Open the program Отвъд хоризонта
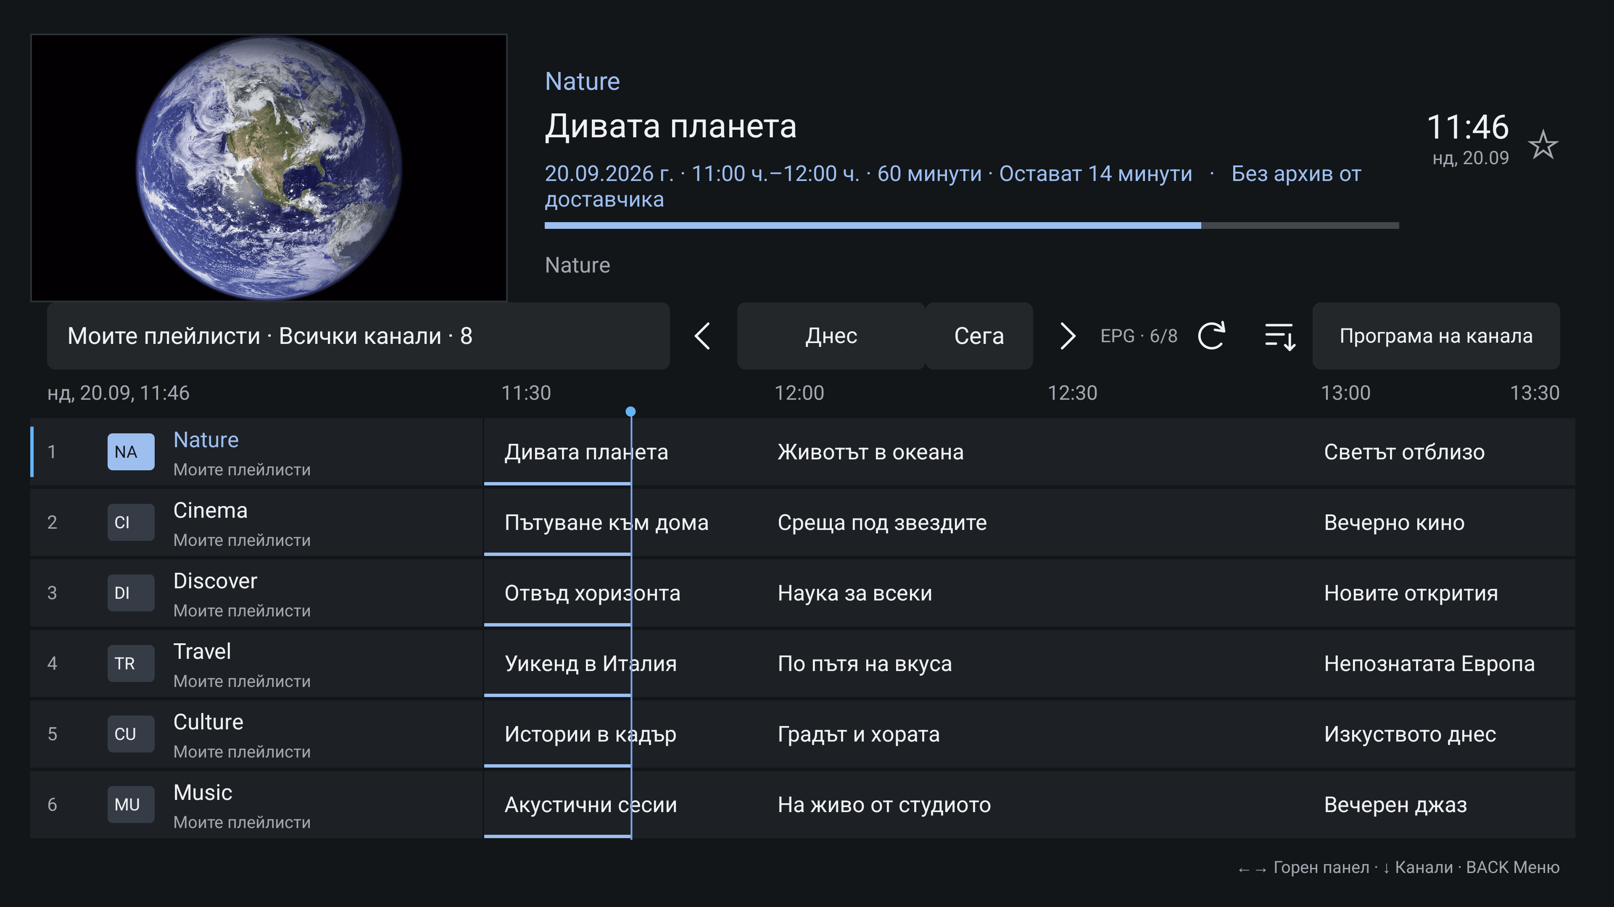The image size is (1614, 907). [x=620, y=593]
